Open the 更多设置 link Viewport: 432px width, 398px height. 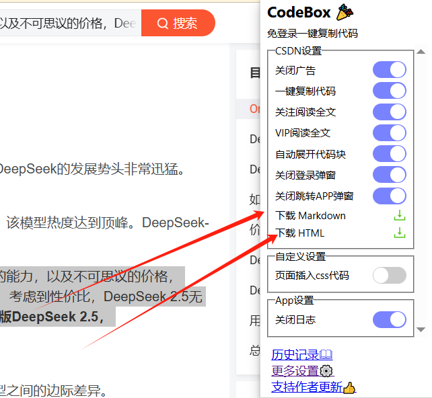point(302,370)
